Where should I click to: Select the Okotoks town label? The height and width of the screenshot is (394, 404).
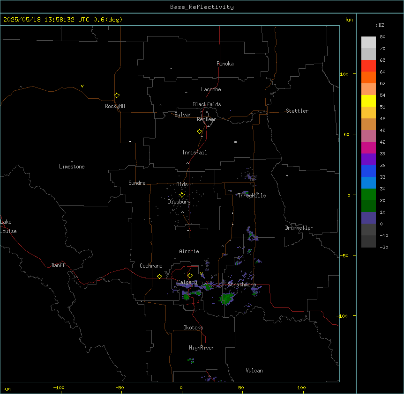click(x=193, y=328)
